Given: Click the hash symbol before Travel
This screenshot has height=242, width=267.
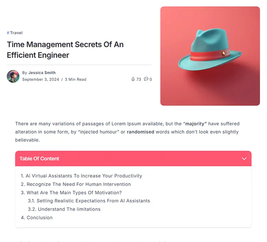Looking at the screenshot, I should (x=8, y=33).
